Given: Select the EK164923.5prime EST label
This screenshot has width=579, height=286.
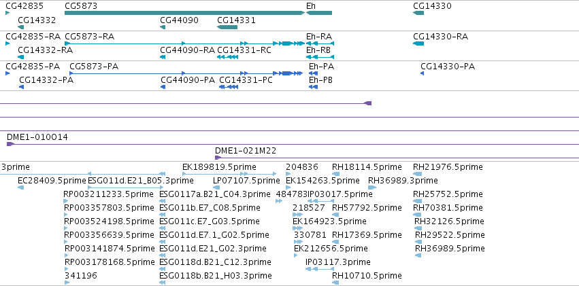Looking at the screenshot, I should pos(329,221).
